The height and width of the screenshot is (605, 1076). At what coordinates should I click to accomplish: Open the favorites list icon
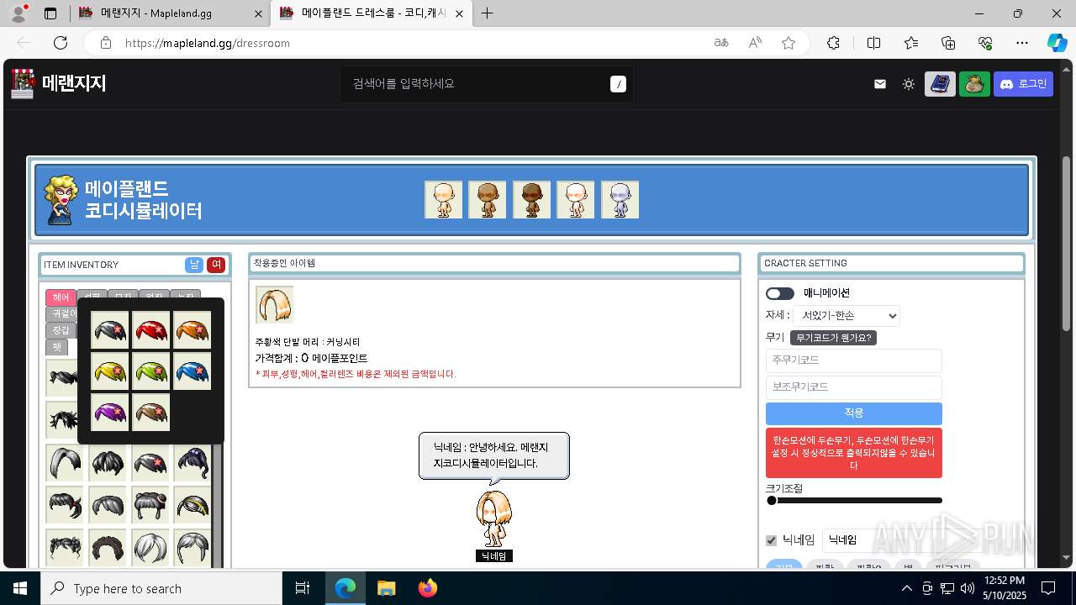[911, 43]
